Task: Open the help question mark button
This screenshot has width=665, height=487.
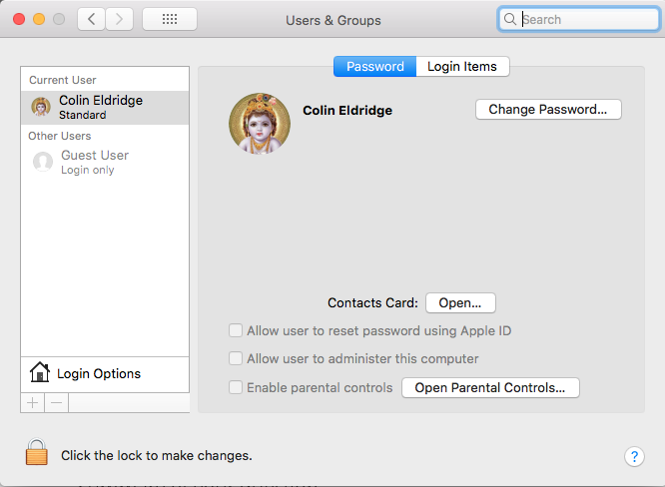Action: coord(634,456)
